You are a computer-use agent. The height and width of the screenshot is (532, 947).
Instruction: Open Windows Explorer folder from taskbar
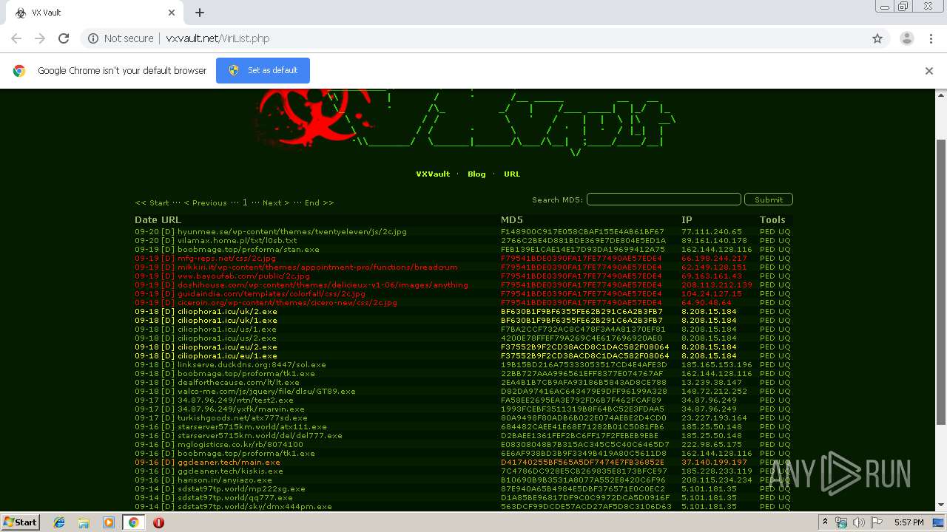pyautogui.click(x=84, y=522)
